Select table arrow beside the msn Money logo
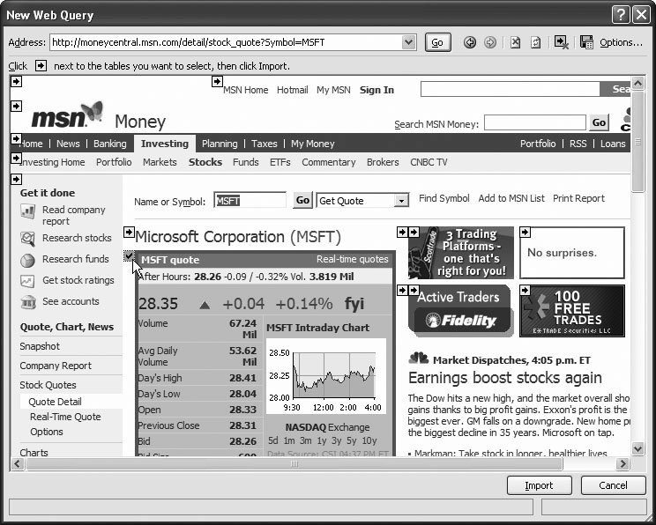656x525 pixels. click(x=16, y=107)
